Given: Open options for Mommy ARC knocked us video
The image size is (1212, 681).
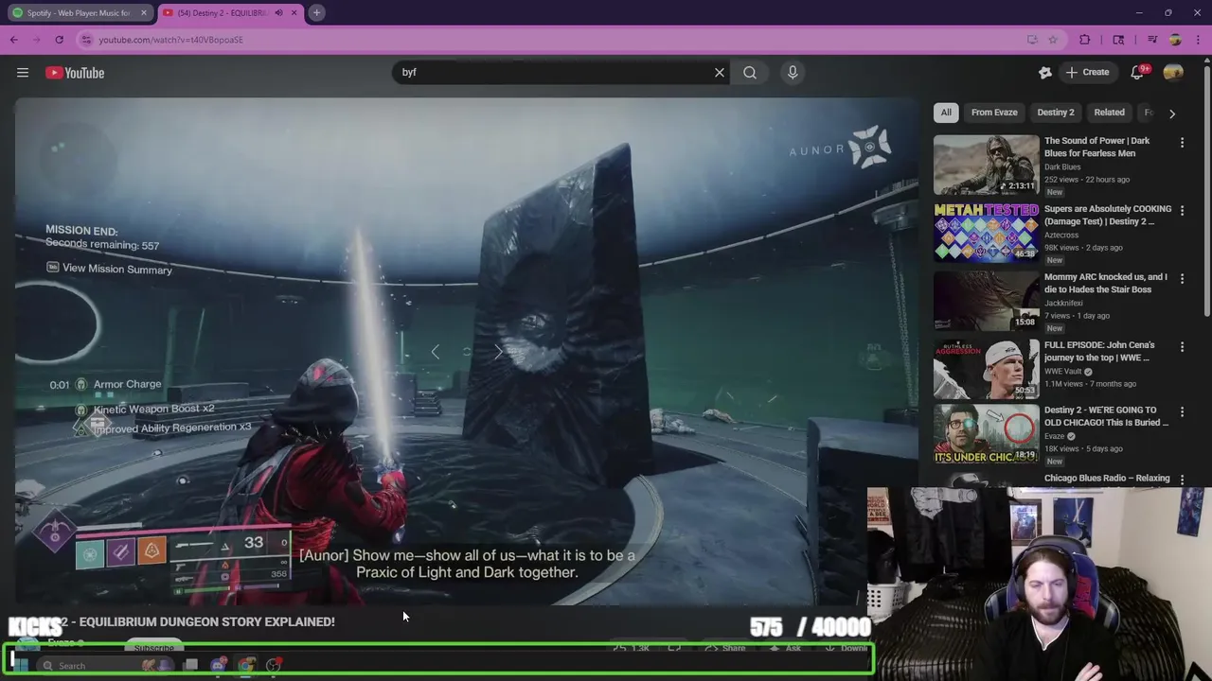Looking at the screenshot, I should tap(1182, 279).
